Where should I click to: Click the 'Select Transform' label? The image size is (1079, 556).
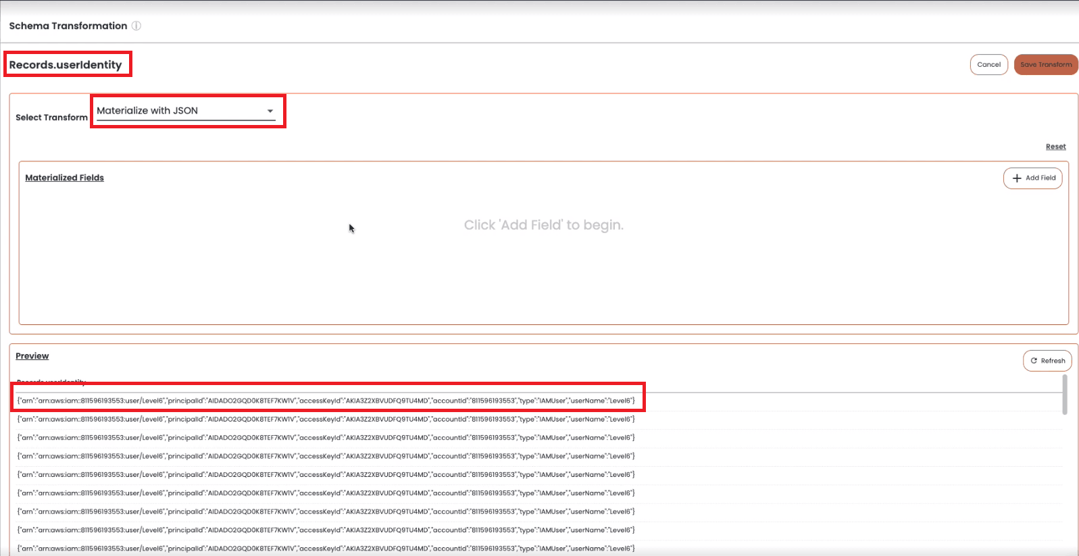coord(51,118)
